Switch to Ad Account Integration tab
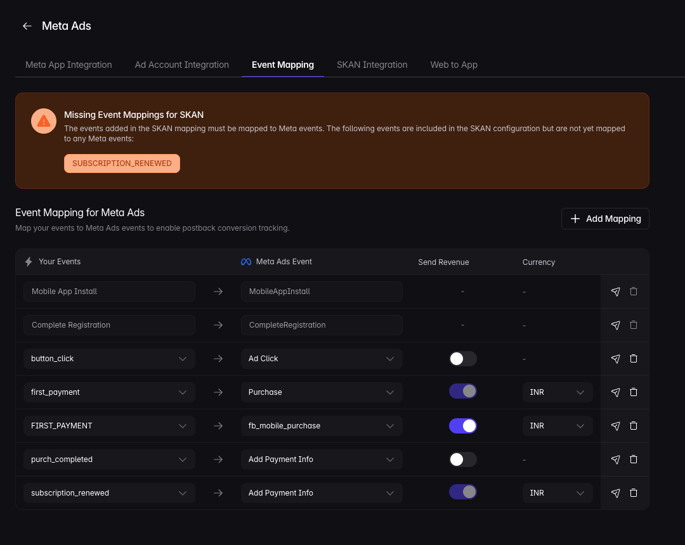Viewport: 685px width, 545px height. (x=182, y=65)
